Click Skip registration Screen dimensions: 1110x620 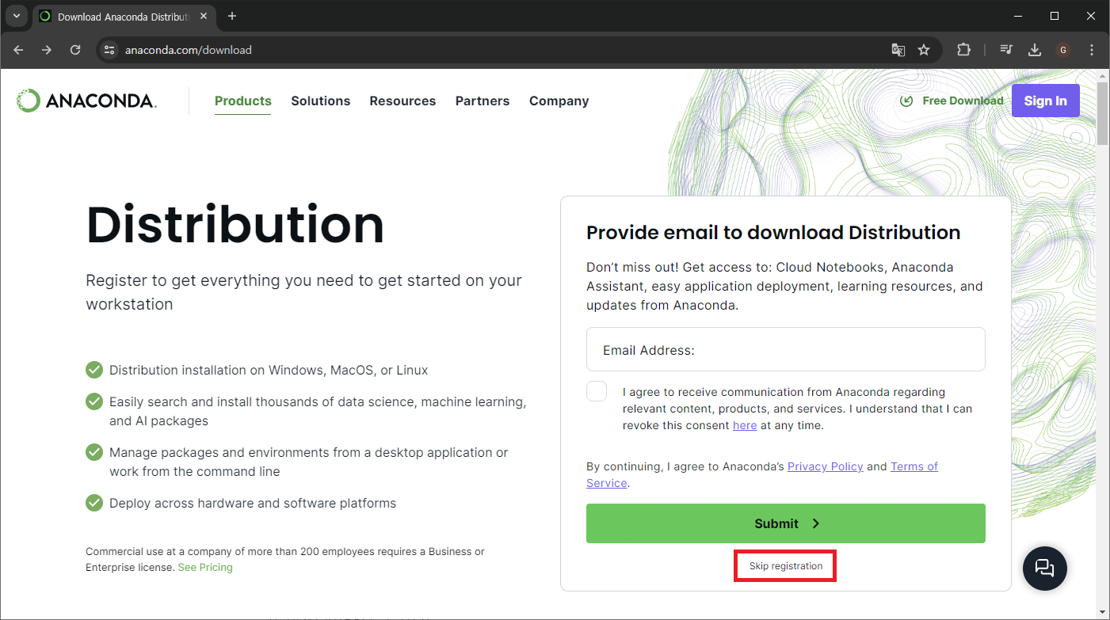click(x=786, y=566)
